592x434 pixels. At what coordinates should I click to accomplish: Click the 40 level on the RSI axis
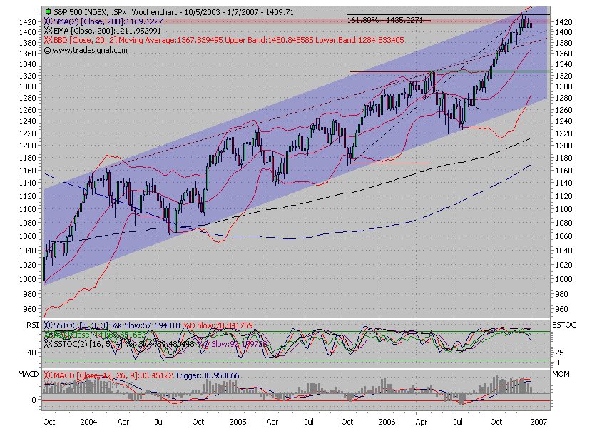click(x=32, y=353)
